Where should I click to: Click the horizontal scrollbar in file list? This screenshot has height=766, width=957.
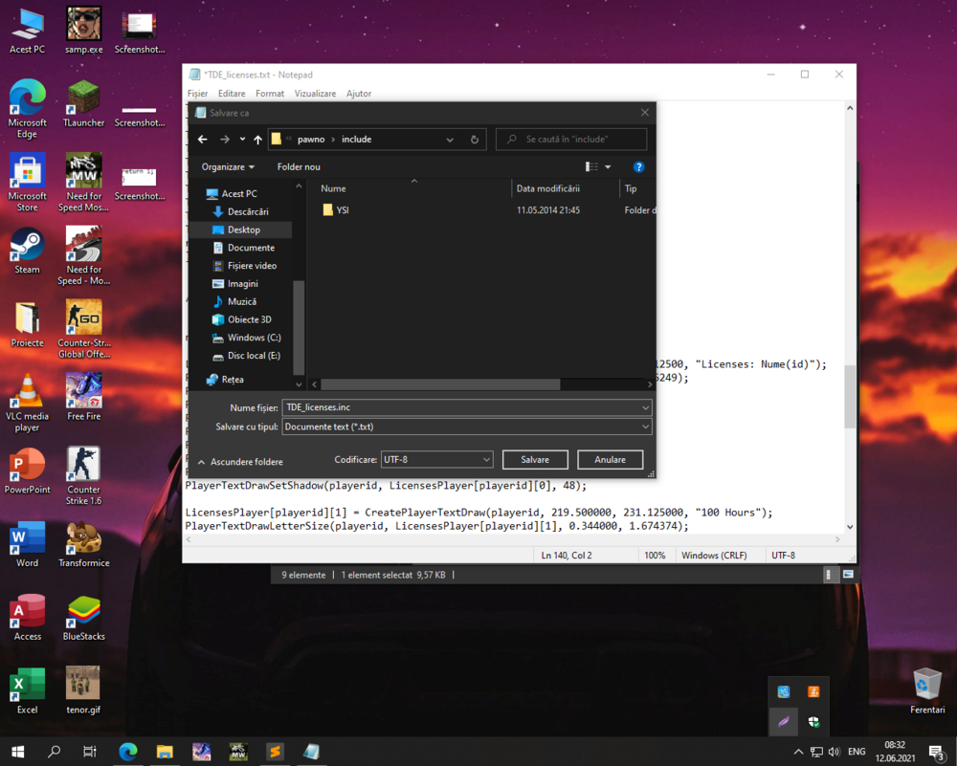point(440,384)
